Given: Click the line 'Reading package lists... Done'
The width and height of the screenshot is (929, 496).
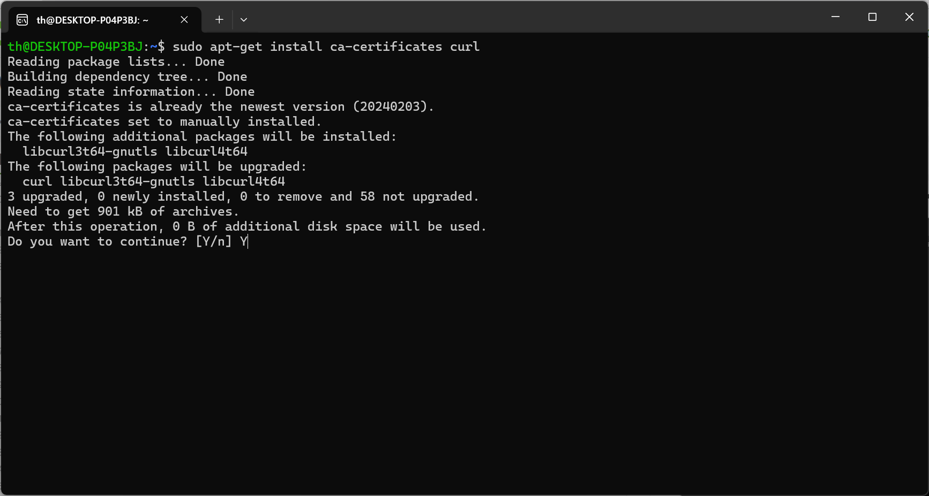Looking at the screenshot, I should tap(116, 62).
